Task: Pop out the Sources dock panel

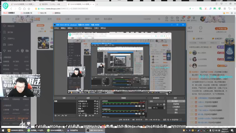Action: (99, 98)
